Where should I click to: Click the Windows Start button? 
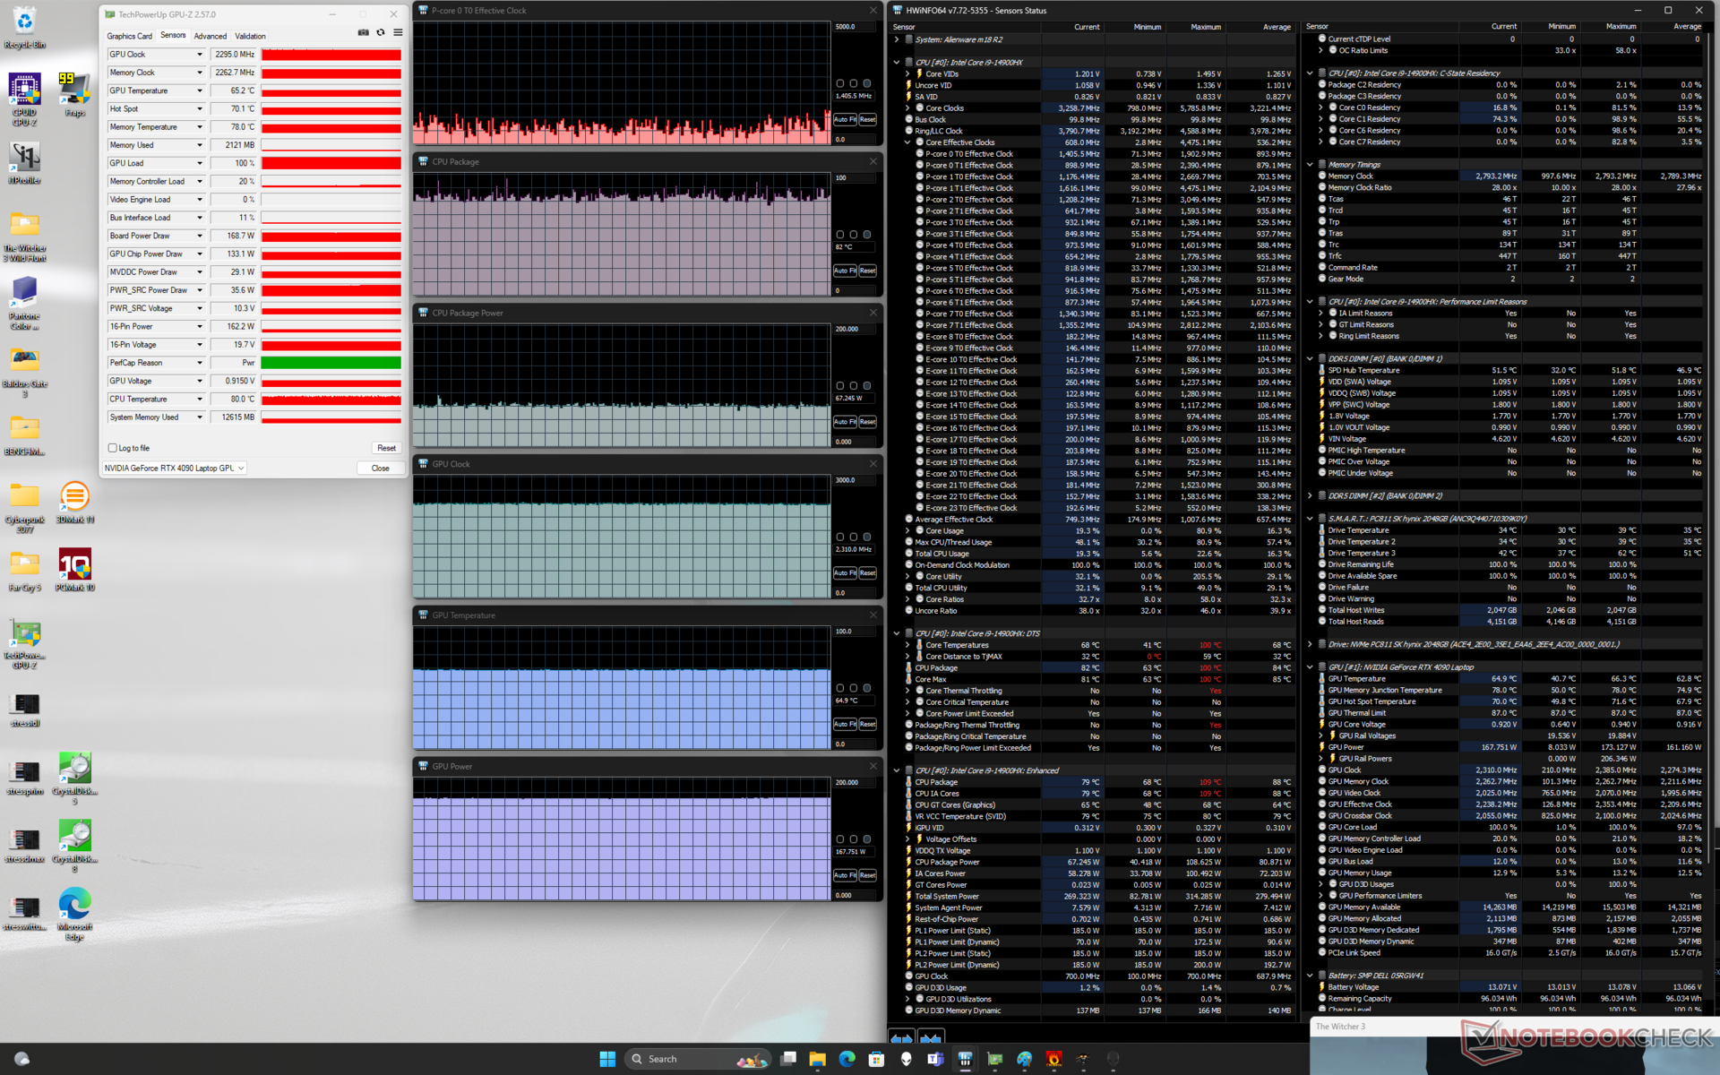607,1059
